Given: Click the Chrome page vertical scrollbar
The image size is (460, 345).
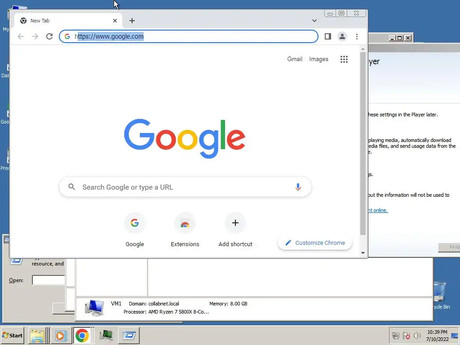Looking at the screenshot, I should tap(363, 144).
